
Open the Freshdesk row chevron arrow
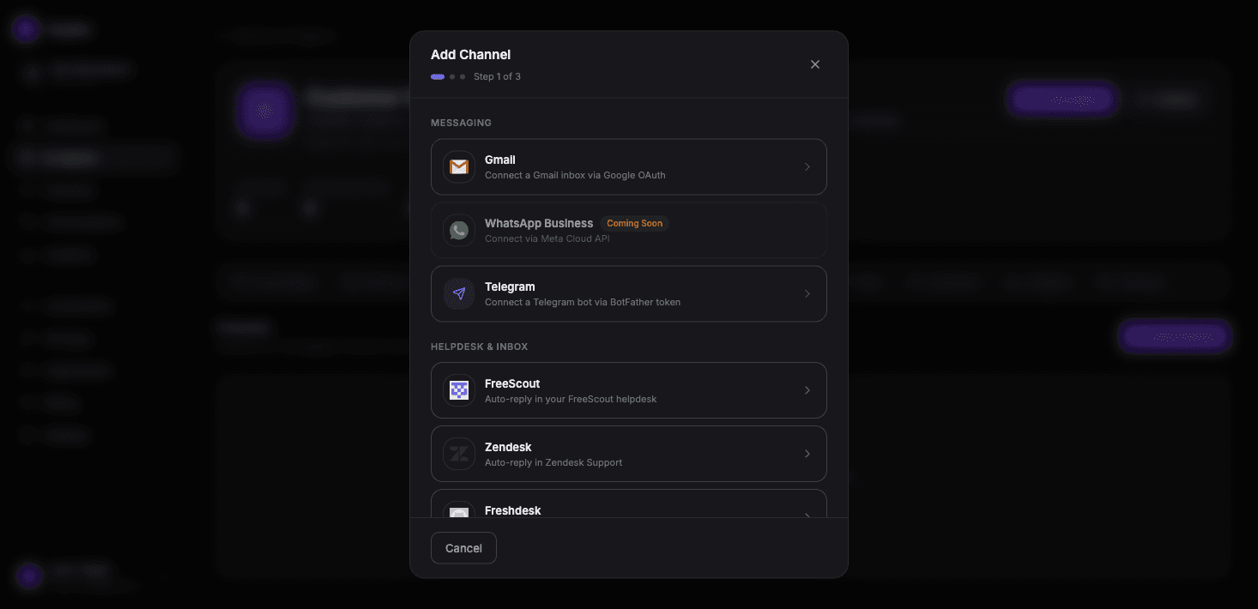(x=807, y=515)
